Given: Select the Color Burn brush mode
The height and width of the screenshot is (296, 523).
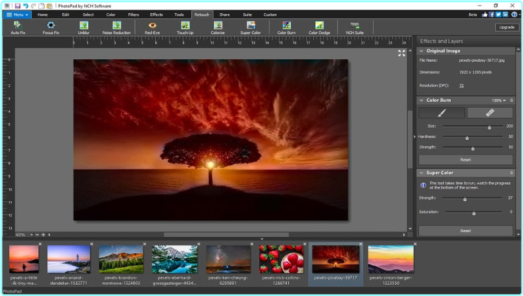Looking at the screenshot, I should (441, 112).
